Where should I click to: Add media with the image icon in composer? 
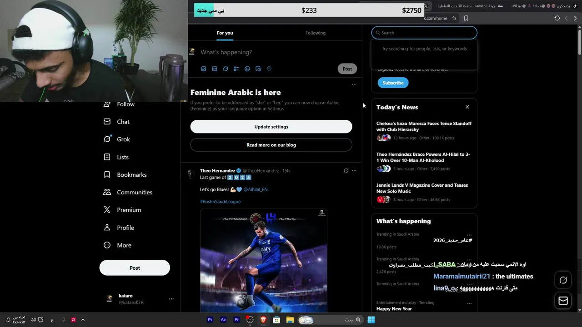tap(204, 69)
